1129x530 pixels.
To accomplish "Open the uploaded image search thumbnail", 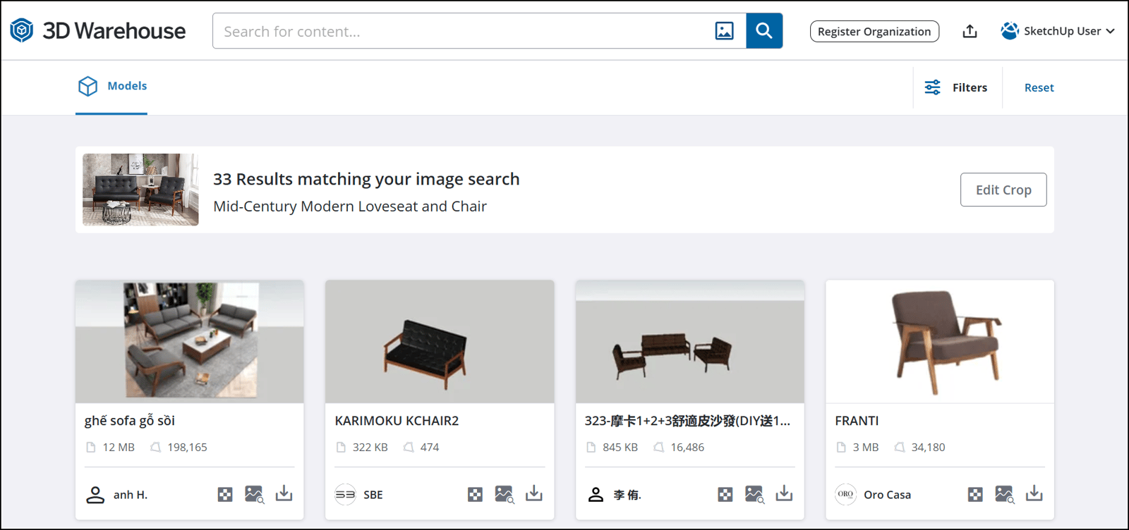I will (140, 190).
